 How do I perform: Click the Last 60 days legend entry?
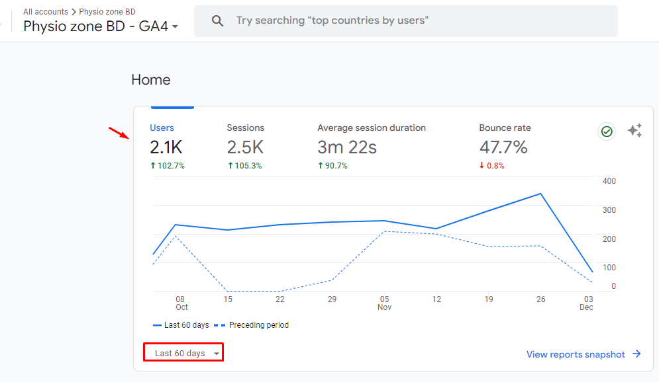pyautogui.click(x=181, y=325)
